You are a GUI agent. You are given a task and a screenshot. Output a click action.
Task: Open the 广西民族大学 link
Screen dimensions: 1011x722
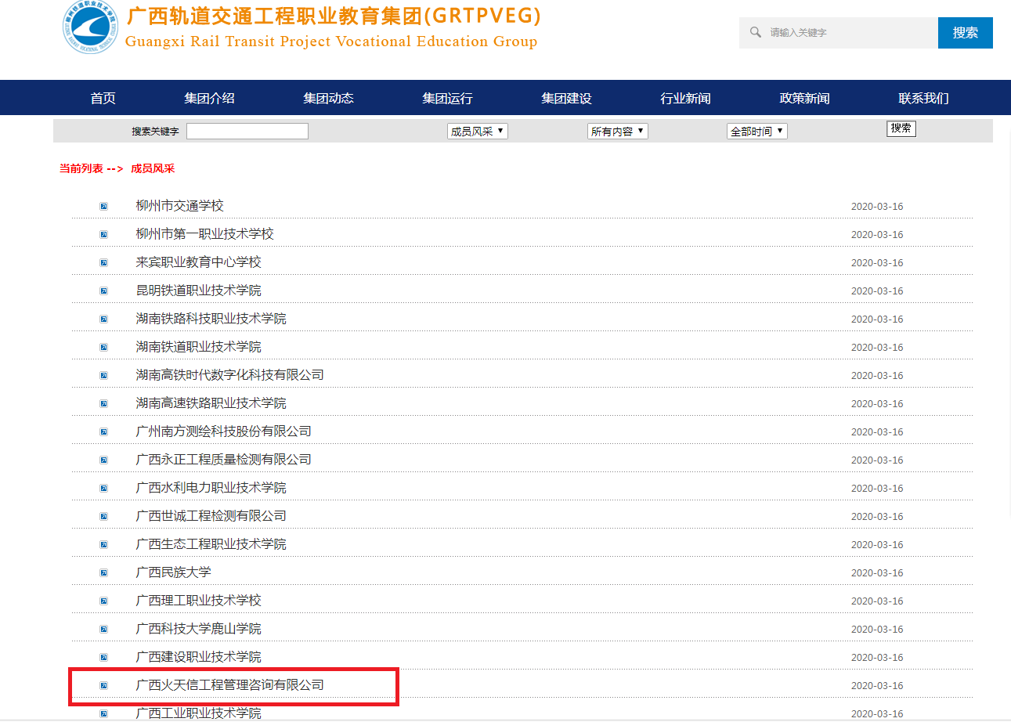click(x=173, y=572)
